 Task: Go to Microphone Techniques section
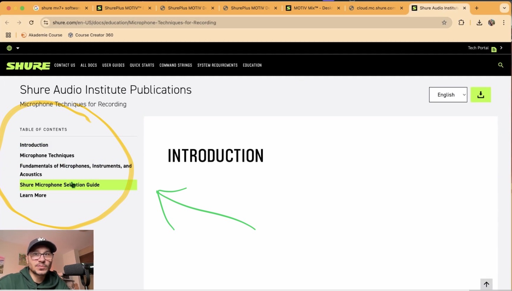(x=47, y=156)
